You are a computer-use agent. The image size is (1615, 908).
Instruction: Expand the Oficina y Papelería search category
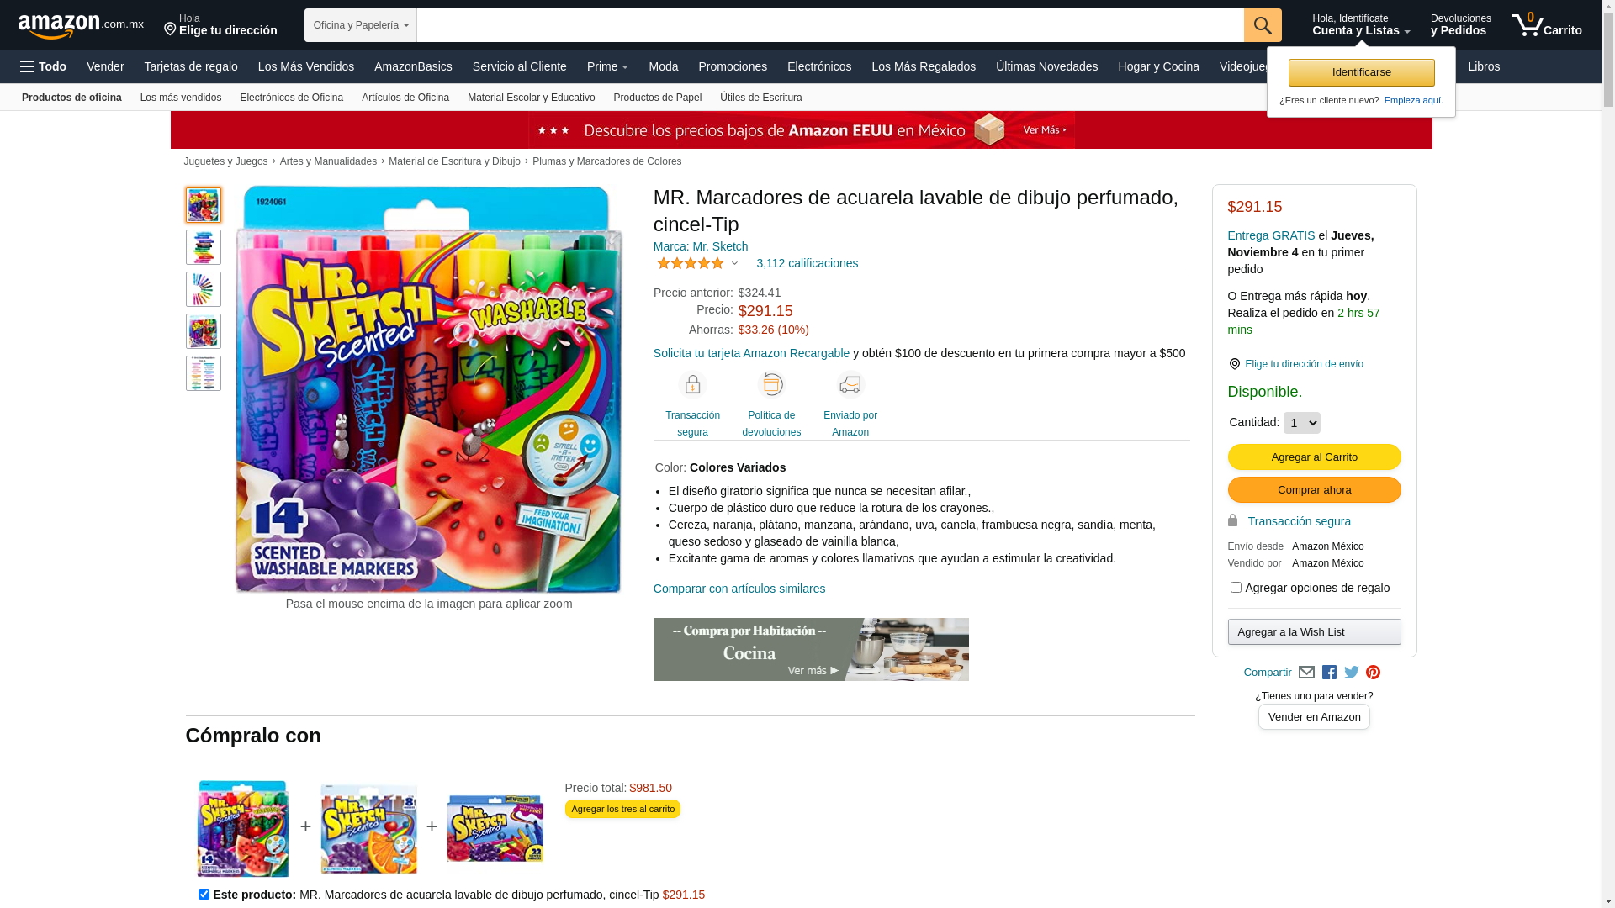[x=361, y=25]
